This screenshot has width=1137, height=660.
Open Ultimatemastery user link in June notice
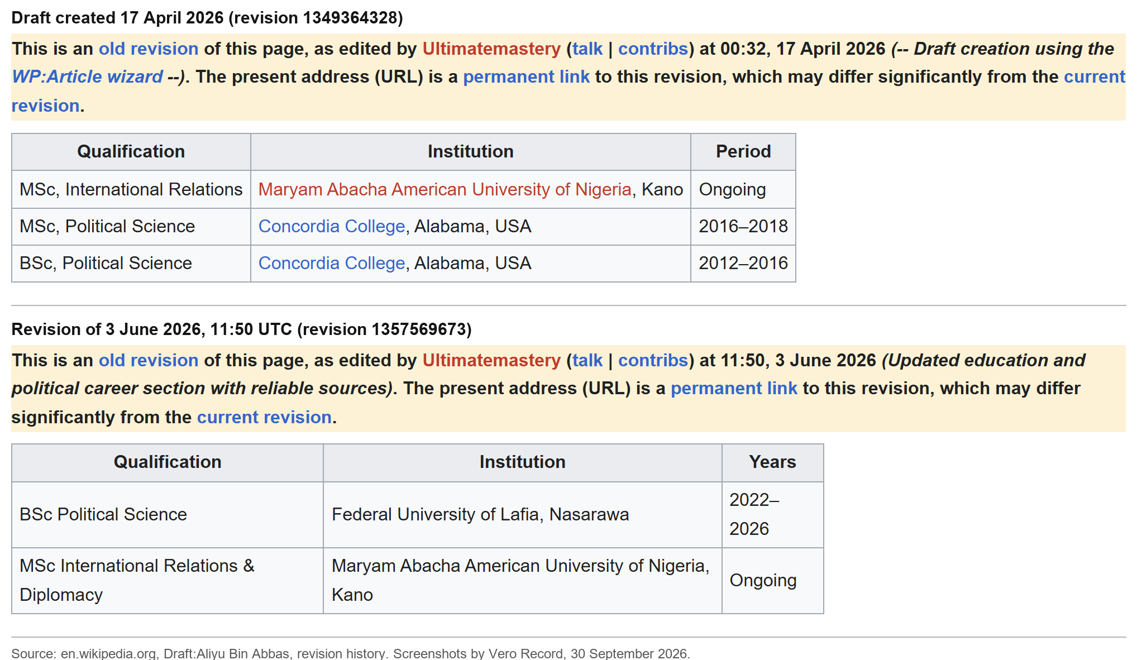pos(491,361)
